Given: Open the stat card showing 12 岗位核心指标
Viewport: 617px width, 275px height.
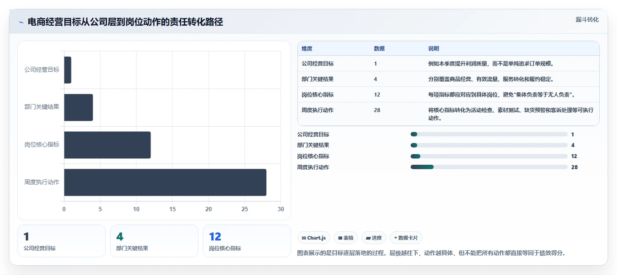Looking at the screenshot, I should [247, 241].
